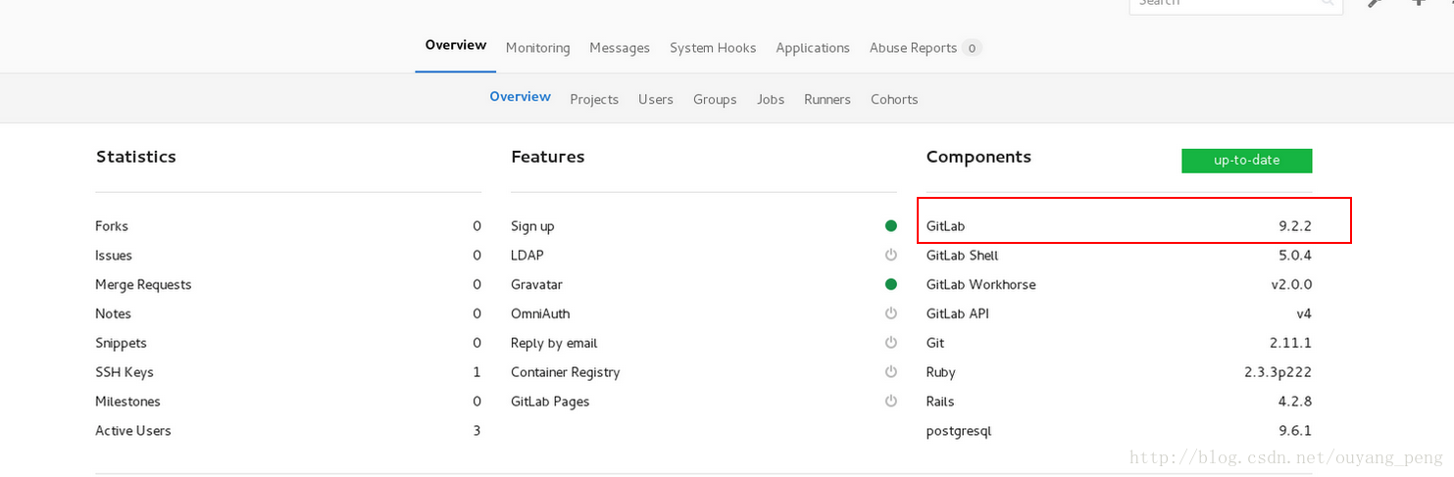Click the Statistics section heading
1454x477 pixels.
point(135,157)
